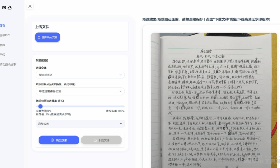Click the 上传文件 heading
The width and height of the screenshot is (280, 168).
tap(42, 27)
